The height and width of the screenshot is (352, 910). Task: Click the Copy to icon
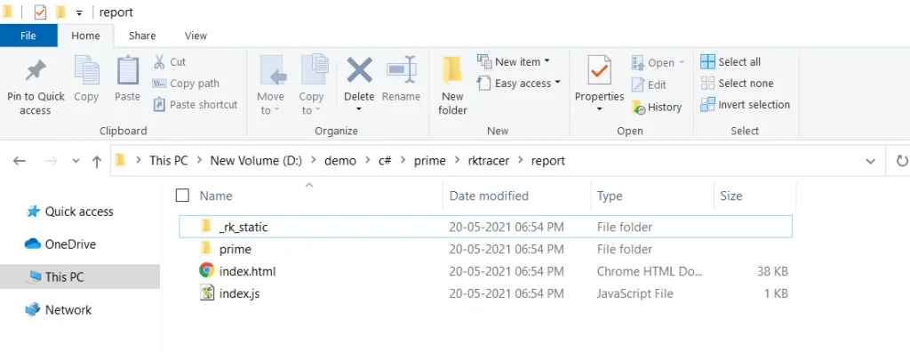click(314, 70)
